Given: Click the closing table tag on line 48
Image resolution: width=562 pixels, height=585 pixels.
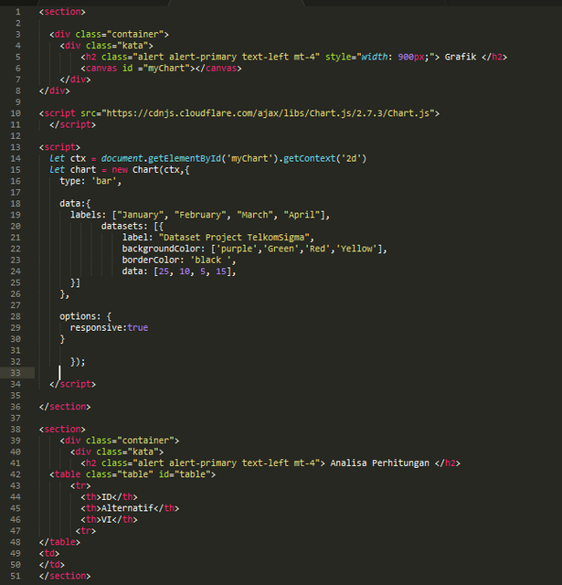Looking at the screenshot, I should [x=59, y=542].
